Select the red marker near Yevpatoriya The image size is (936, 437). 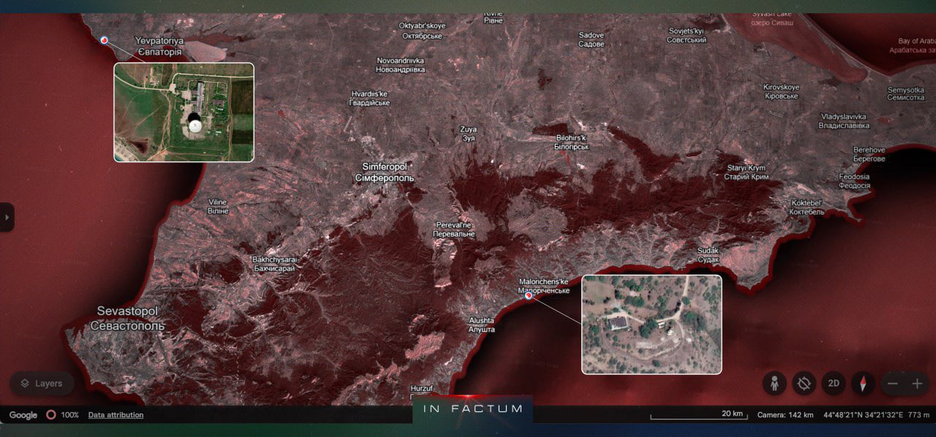(x=104, y=40)
